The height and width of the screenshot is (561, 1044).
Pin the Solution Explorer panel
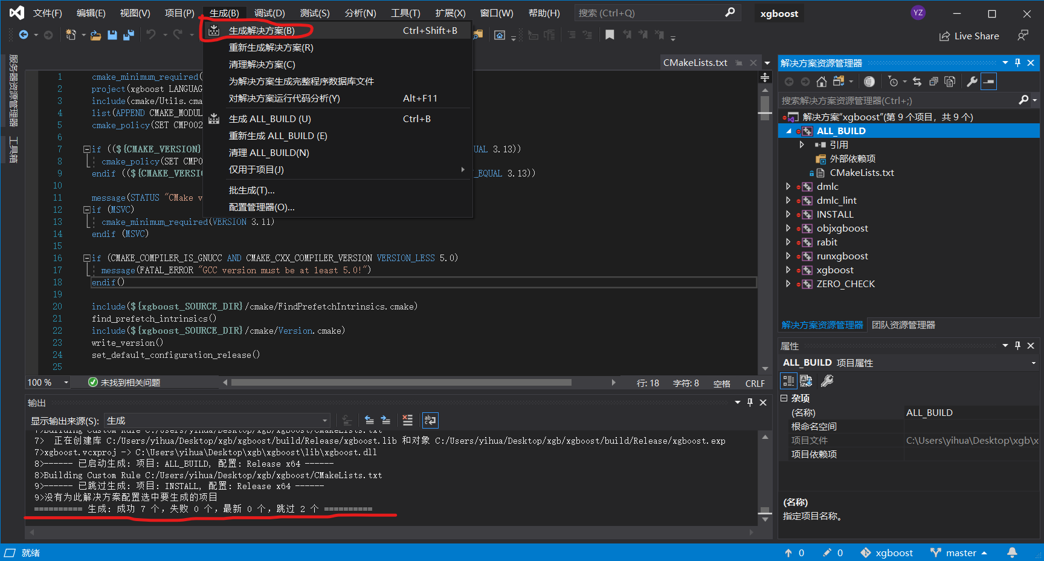tap(1017, 62)
